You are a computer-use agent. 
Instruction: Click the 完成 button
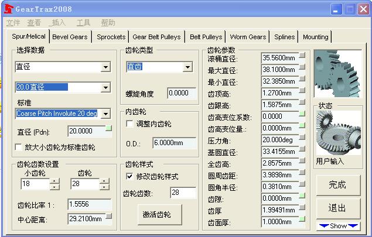click(x=338, y=185)
